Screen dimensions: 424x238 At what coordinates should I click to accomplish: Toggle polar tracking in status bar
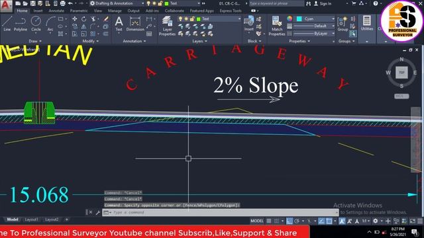pos(297,221)
